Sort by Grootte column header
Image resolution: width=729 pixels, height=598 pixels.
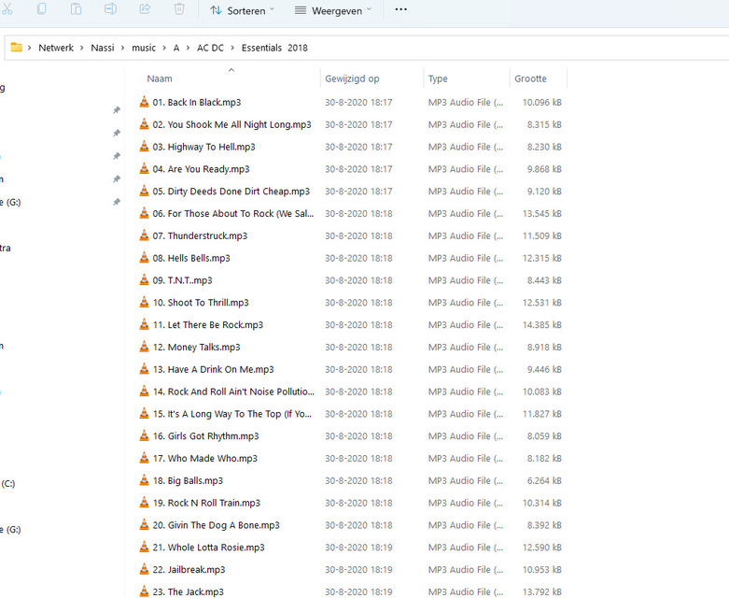click(530, 78)
